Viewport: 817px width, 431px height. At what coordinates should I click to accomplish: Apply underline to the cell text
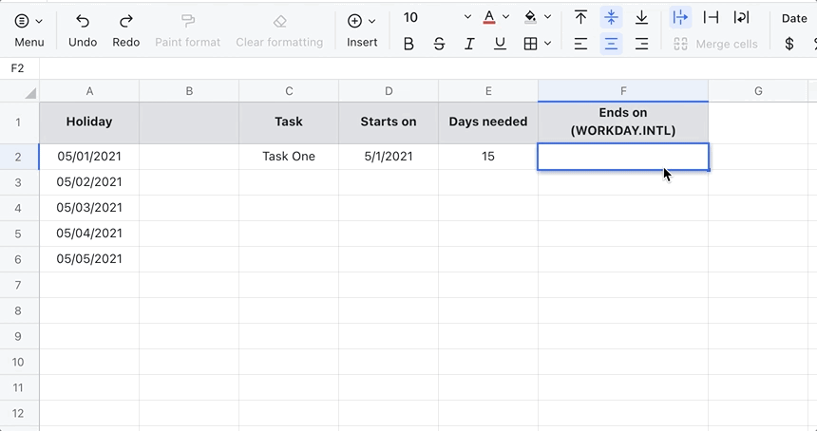(x=500, y=44)
